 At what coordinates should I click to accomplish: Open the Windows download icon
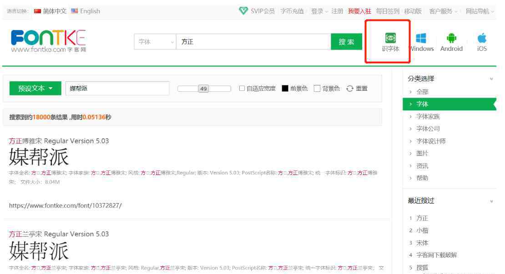click(421, 38)
